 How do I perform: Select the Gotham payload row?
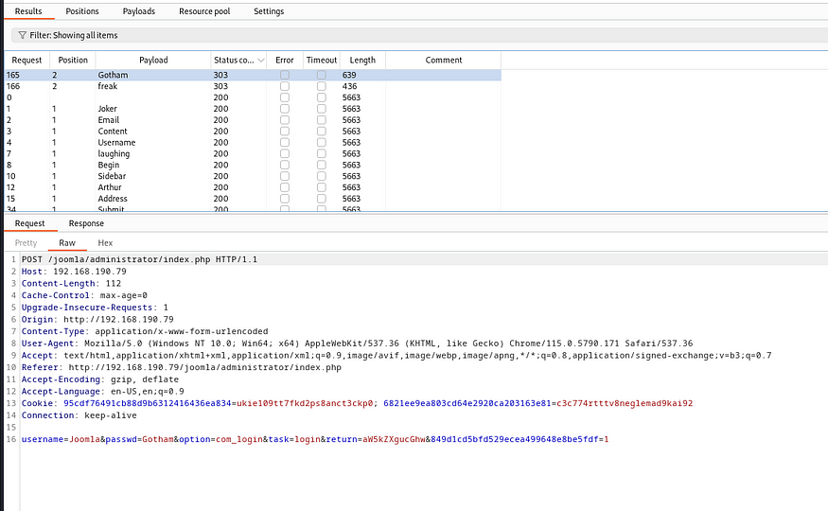253,75
